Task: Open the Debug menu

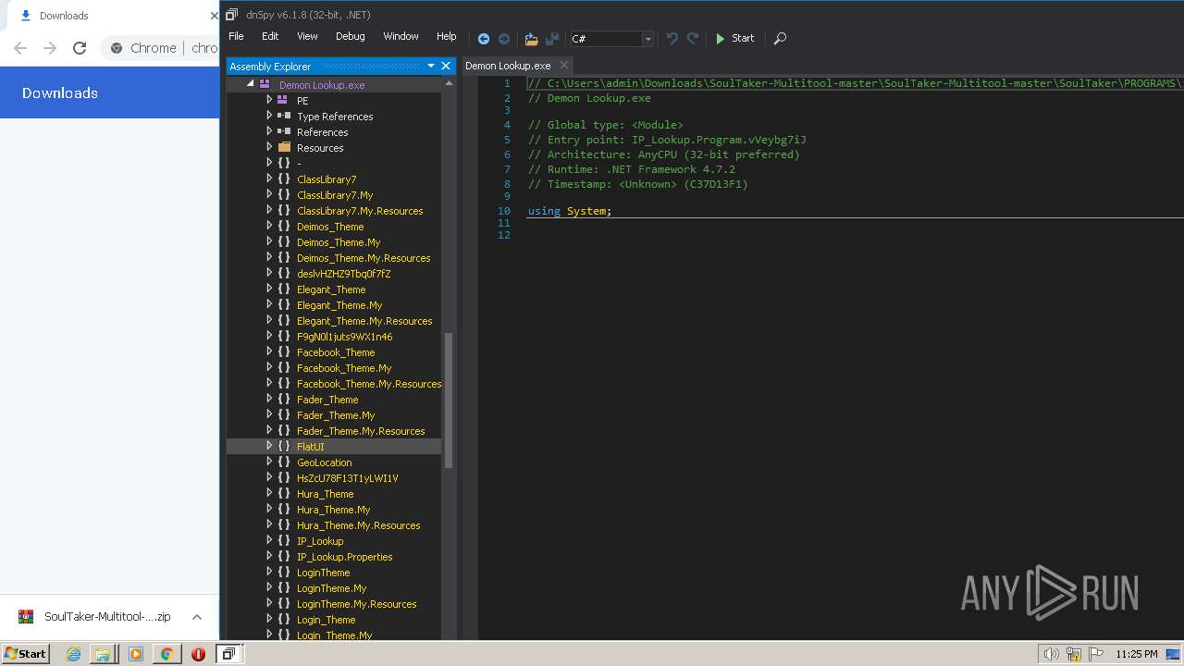Action: (350, 36)
